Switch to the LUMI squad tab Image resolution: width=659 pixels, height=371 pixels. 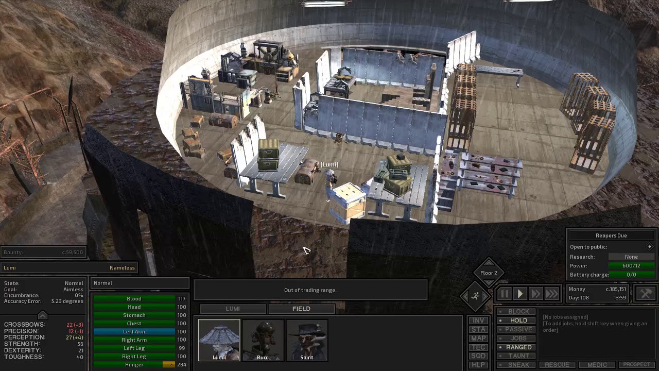point(233,309)
